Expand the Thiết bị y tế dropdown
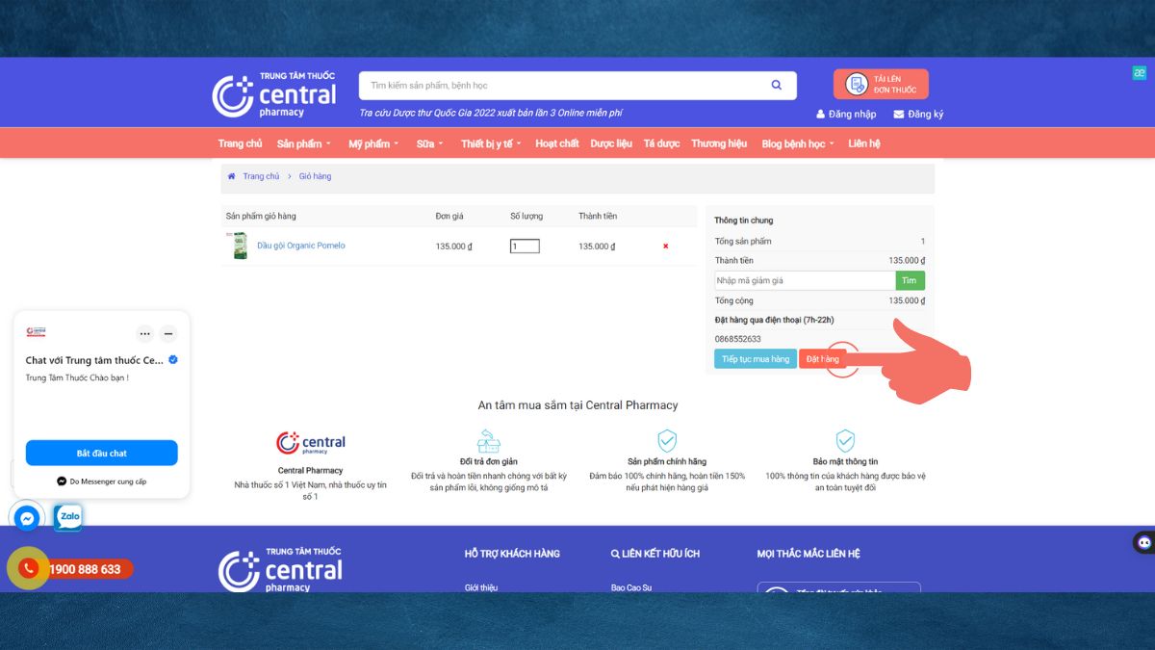The height and width of the screenshot is (650, 1155). (x=491, y=143)
